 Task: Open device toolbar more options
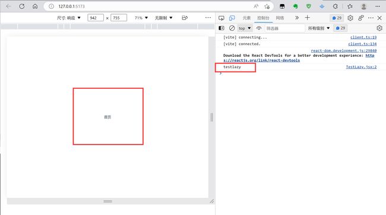coord(208,18)
